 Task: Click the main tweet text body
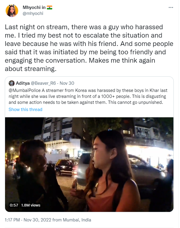(89, 48)
